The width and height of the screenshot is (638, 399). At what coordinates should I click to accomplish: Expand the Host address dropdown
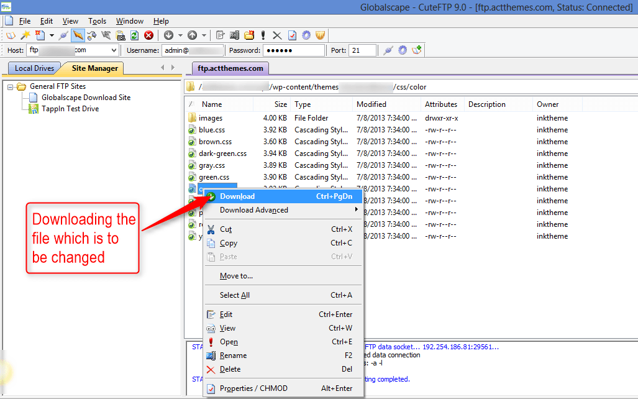pyautogui.click(x=114, y=50)
